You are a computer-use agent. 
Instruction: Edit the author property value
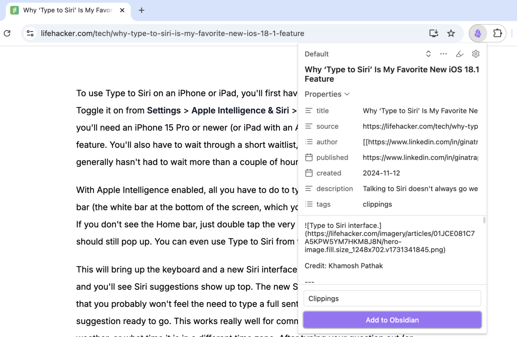(420, 142)
